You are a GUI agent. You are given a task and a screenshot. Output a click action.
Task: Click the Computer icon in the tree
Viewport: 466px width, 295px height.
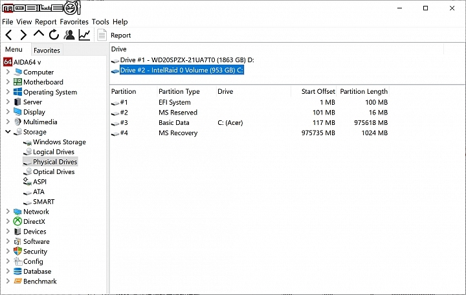[18, 72]
